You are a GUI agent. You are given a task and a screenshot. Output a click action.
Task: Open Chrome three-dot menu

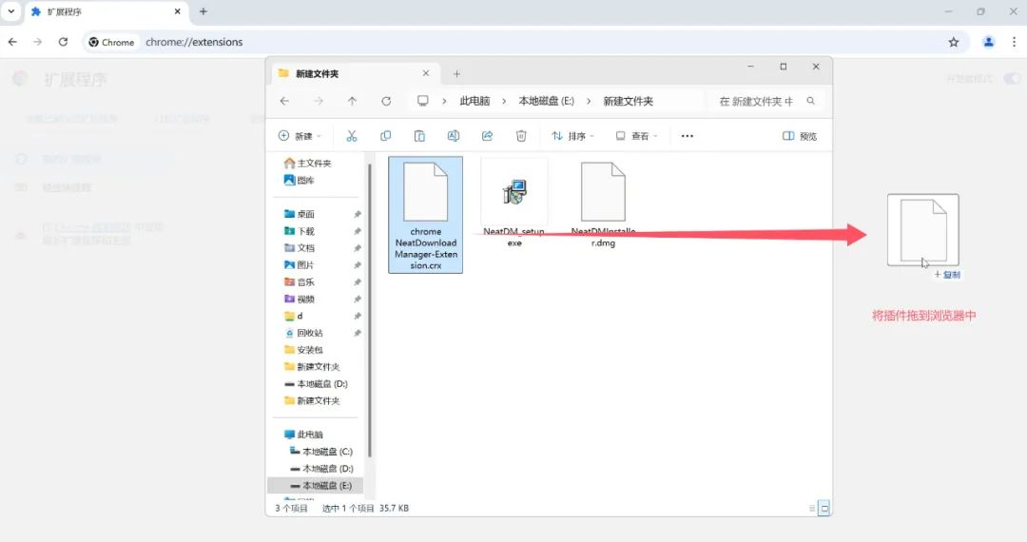coord(1014,42)
